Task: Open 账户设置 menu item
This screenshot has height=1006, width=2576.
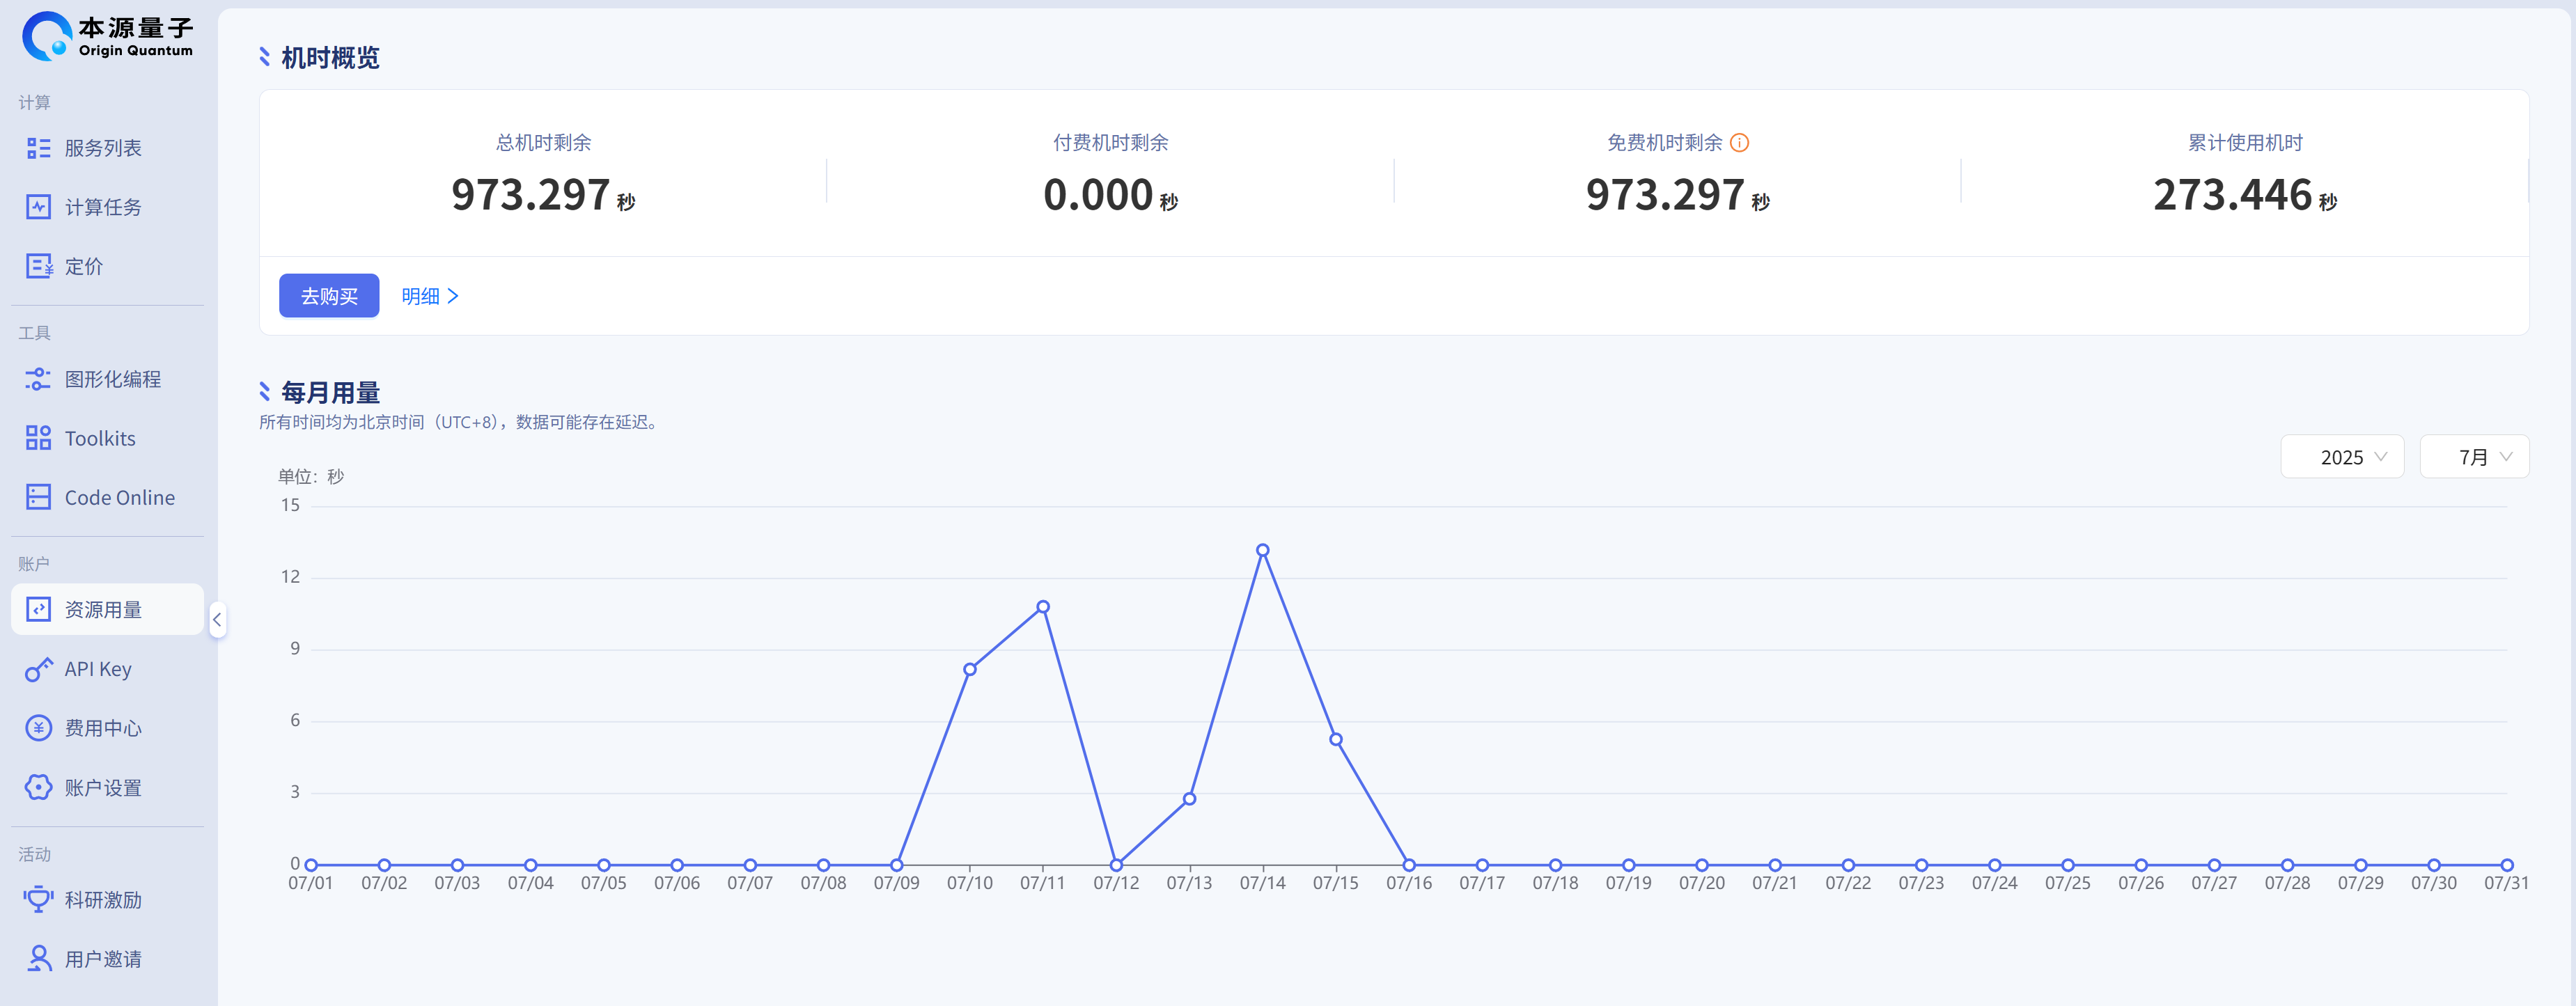Action: (x=103, y=788)
